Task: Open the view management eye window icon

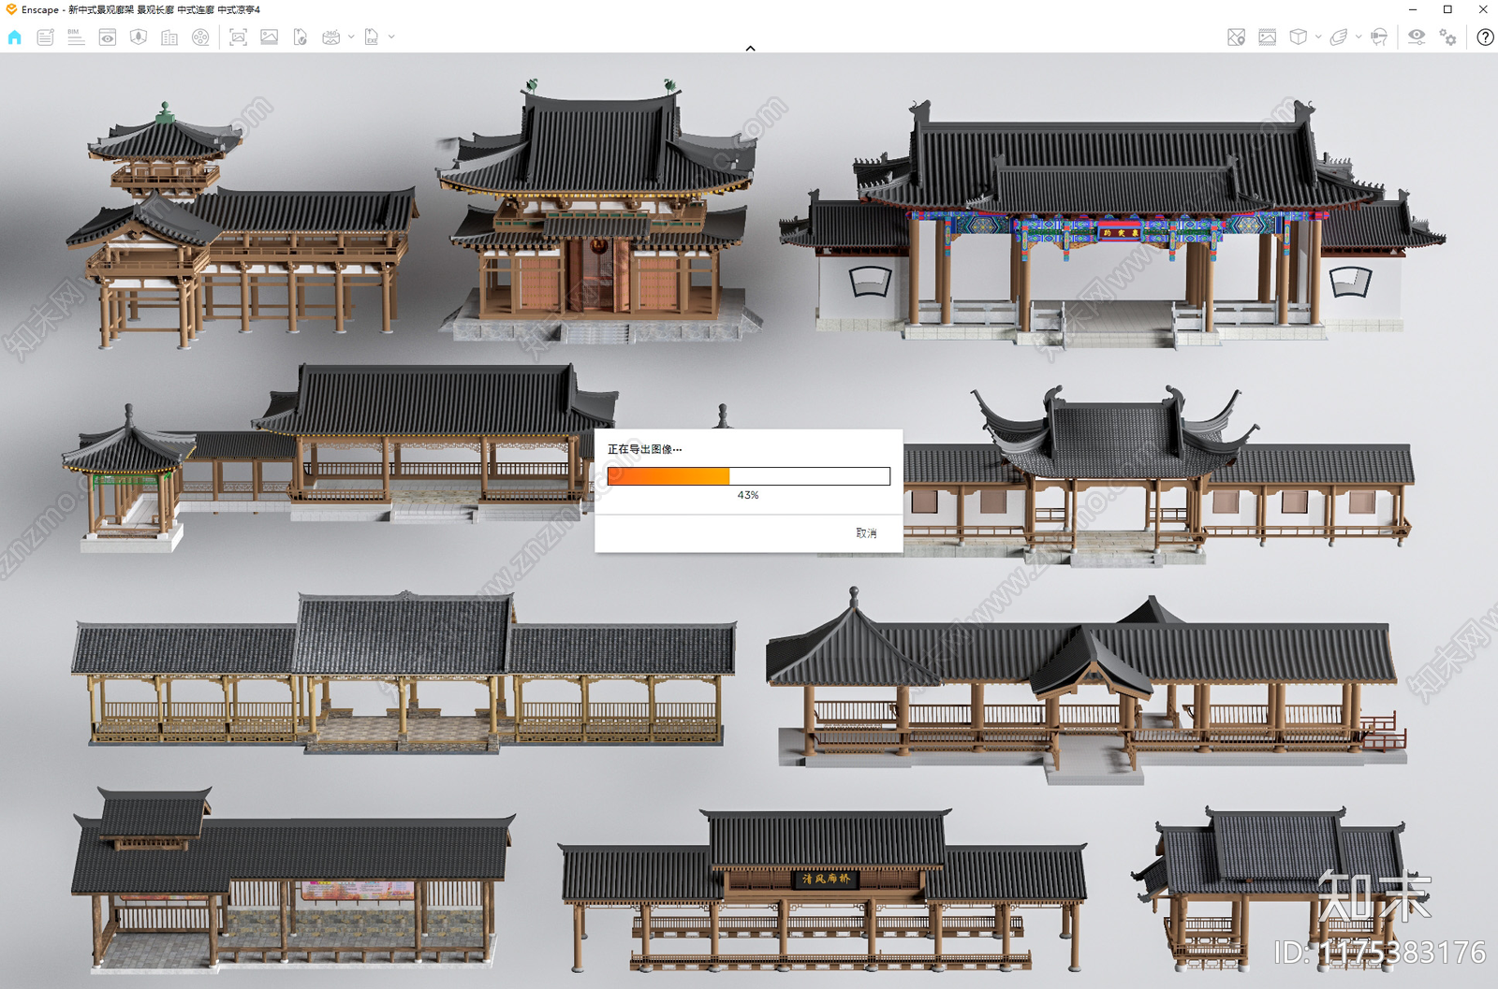Action: click(108, 37)
